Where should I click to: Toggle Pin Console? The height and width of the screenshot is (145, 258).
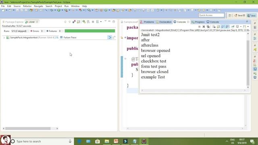233,27
